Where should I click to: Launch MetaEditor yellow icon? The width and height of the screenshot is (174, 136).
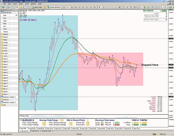tap(44, 7)
